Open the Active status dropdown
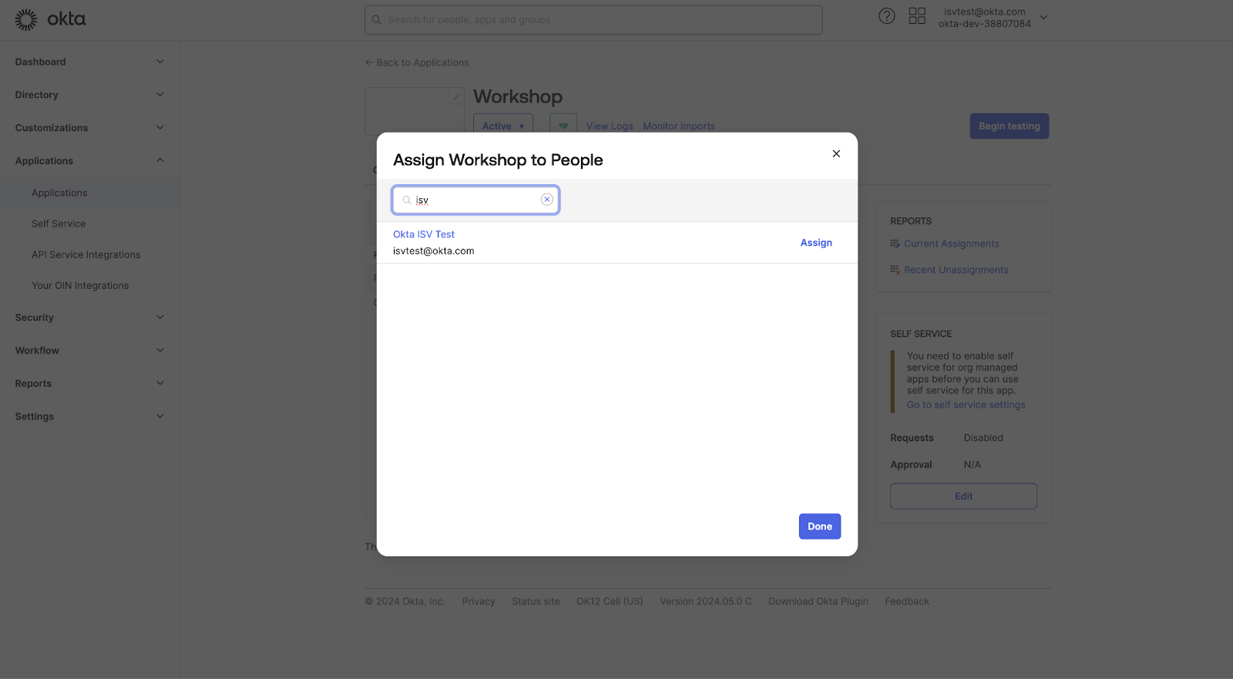Image resolution: width=1233 pixels, height=679 pixels. tap(503, 126)
